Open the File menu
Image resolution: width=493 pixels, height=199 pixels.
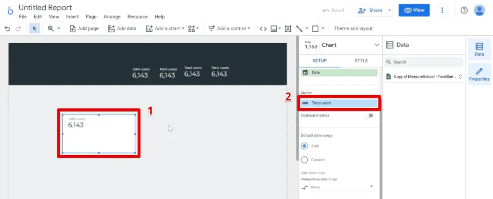coord(23,17)
